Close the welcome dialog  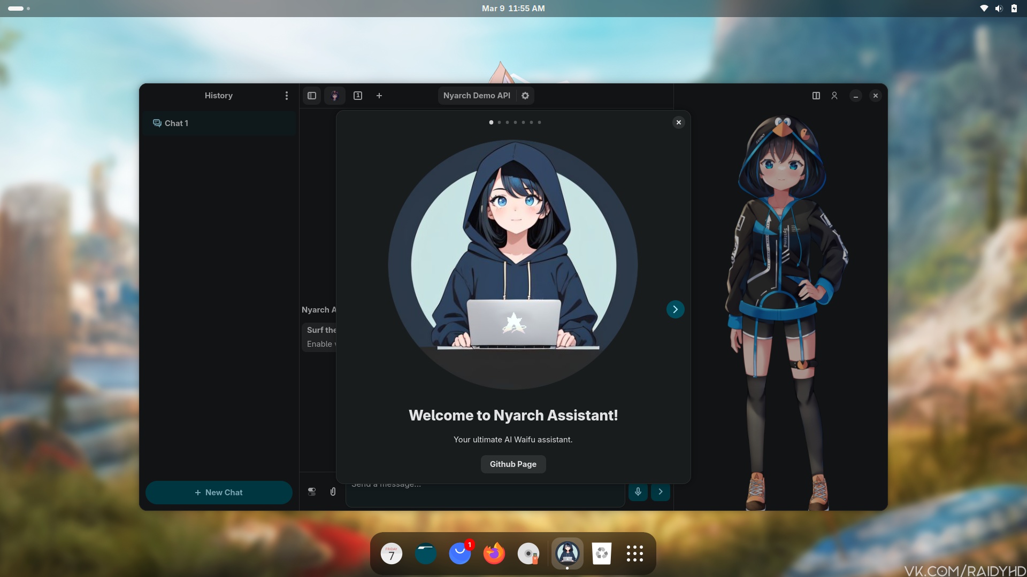pyautogui.click(x=679, y=122)
